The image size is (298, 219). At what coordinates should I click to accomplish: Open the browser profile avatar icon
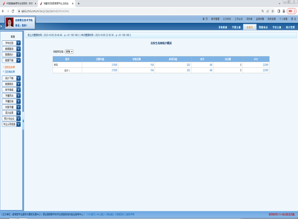pyautogui.click(x=284, y=11)
